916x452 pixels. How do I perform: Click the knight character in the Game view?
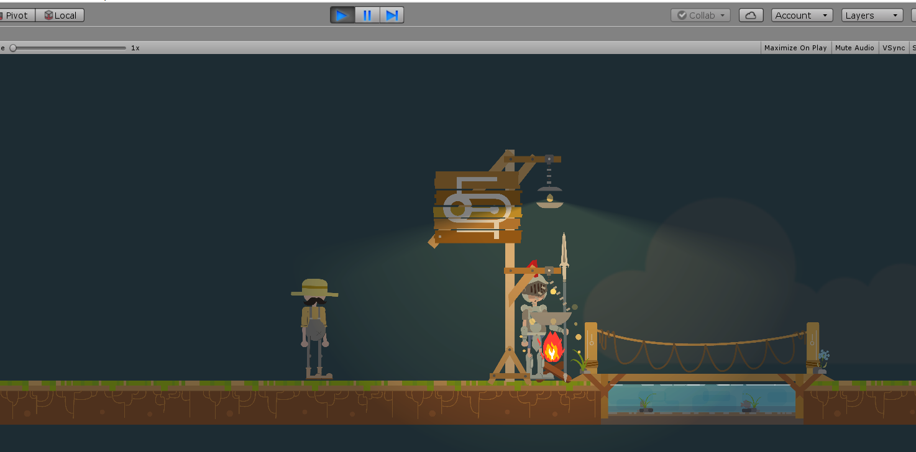click(536, 310)
